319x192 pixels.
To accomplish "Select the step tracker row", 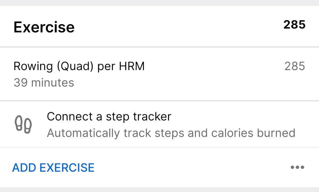I will tap(159, 124).
